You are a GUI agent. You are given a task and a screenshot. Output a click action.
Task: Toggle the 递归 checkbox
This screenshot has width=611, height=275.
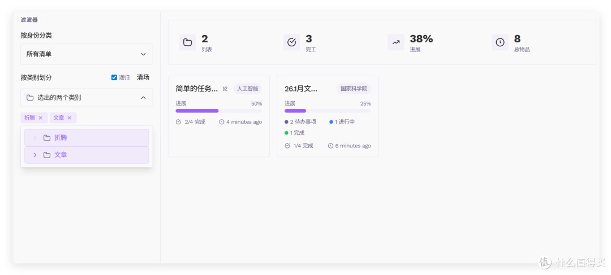[x=114, y=77]
